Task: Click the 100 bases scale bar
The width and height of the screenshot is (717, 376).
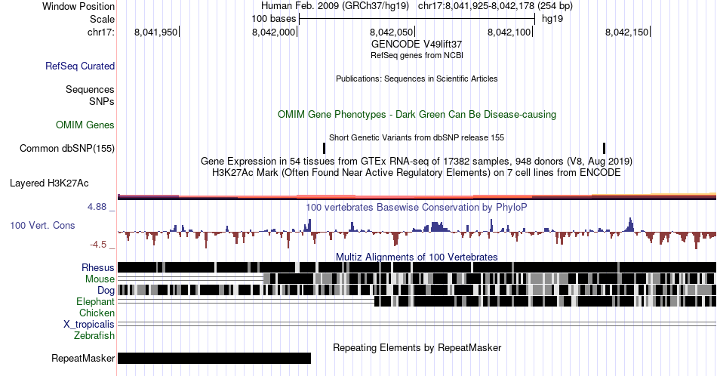Action: pos(417,19)
